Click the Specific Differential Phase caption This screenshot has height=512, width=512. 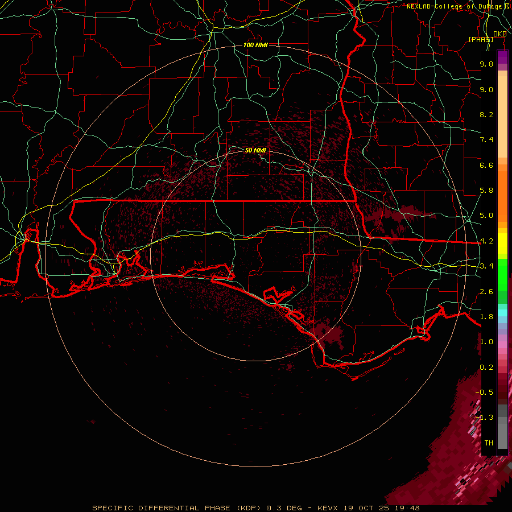tap(255, 508)
